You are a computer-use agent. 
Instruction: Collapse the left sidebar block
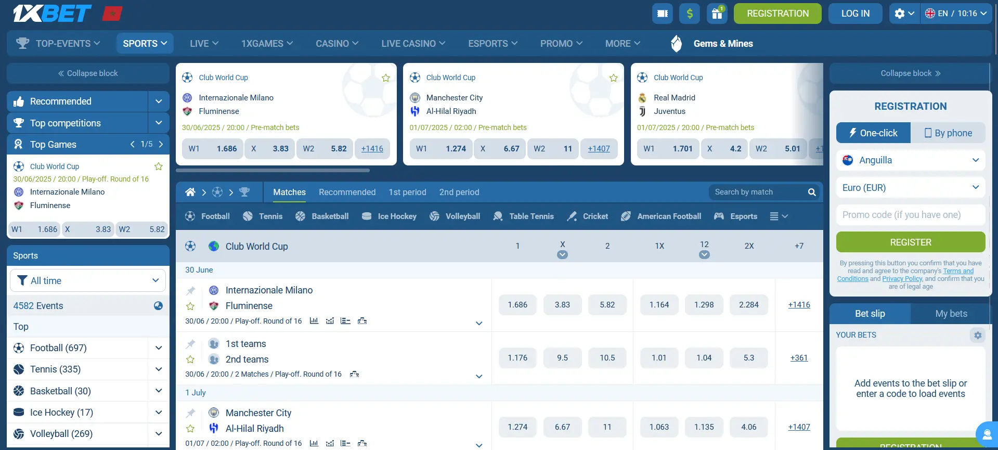tap(88, 73)
